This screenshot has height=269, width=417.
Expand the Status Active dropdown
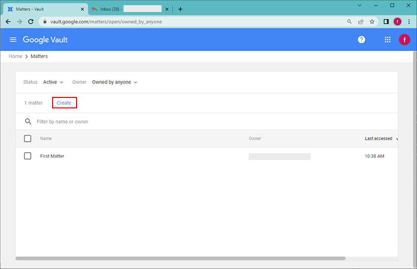(x=53, y=82)
